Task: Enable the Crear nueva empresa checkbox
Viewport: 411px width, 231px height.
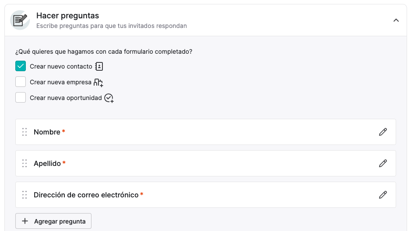Action: pos(21,82)
